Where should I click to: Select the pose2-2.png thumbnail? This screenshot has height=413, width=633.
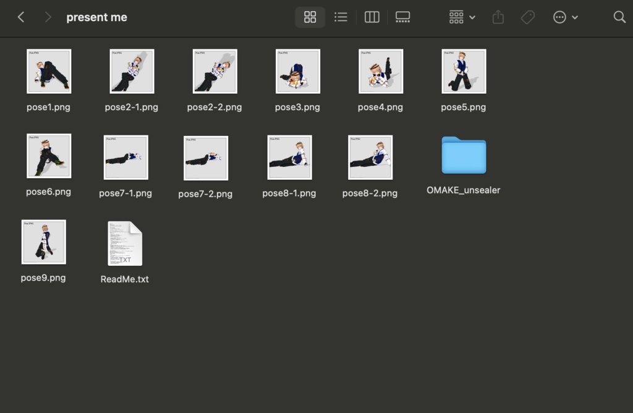coord(215,72)
